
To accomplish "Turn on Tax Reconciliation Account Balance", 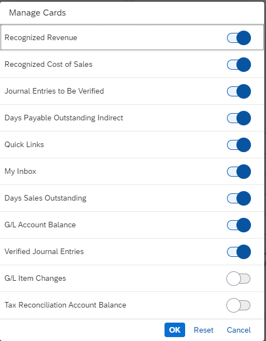I will (x=239, y=305).
